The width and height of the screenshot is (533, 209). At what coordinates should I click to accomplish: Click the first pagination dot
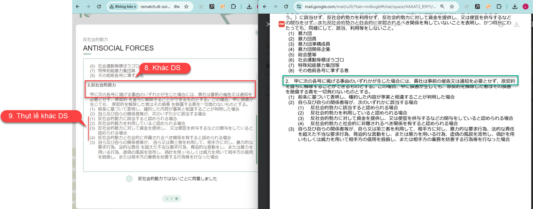tap(167, 199)
